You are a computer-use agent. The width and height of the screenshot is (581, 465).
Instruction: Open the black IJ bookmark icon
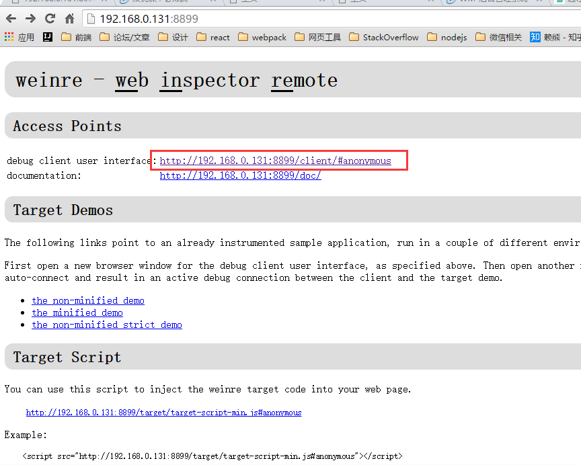point(48,37)
